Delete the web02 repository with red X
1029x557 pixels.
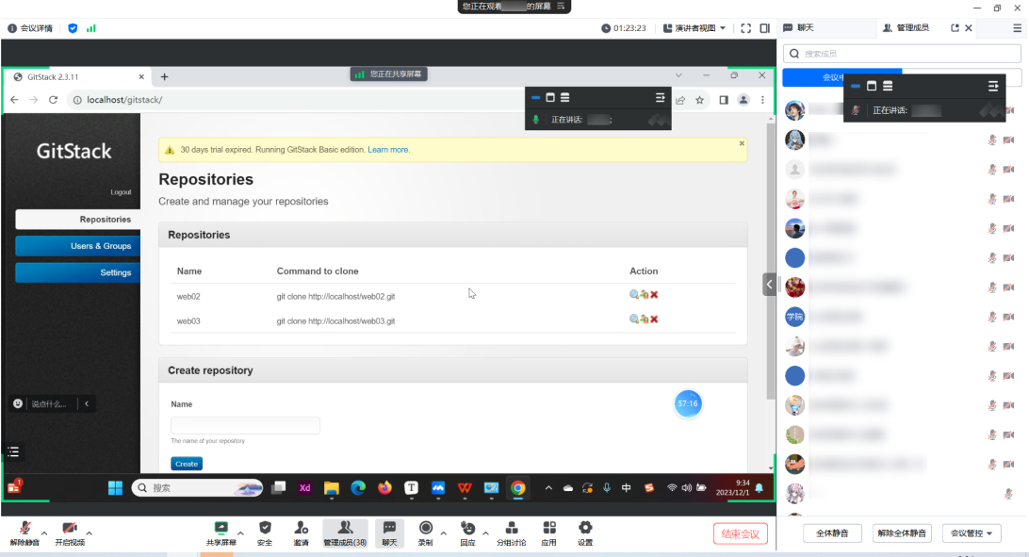coord(654,295)
